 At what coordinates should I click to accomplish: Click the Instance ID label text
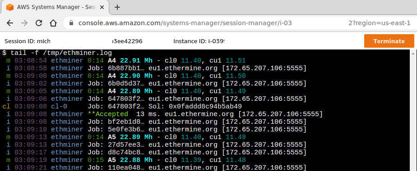190,41
